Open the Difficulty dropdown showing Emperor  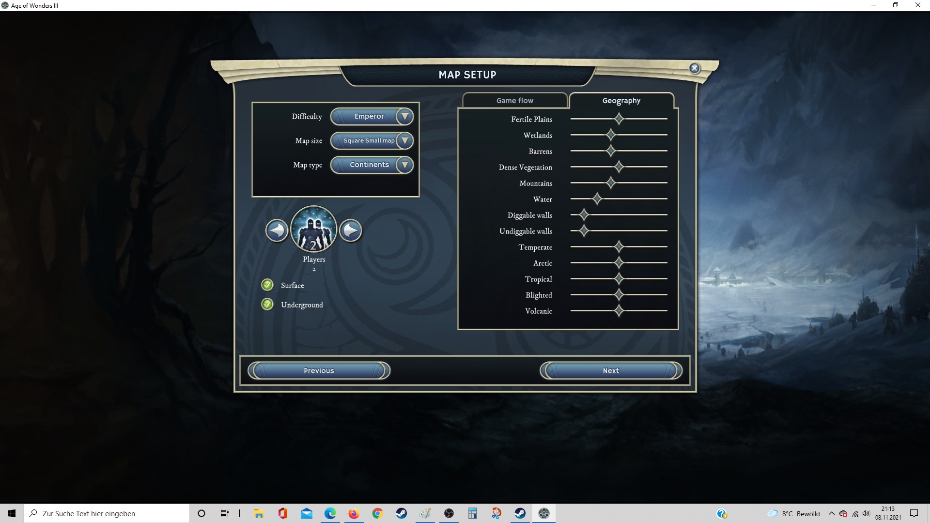[x=372, y=116]
